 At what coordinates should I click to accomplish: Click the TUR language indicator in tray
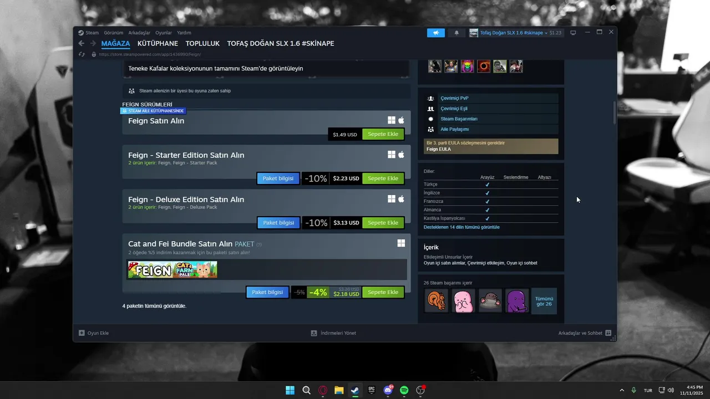point(648,391)
